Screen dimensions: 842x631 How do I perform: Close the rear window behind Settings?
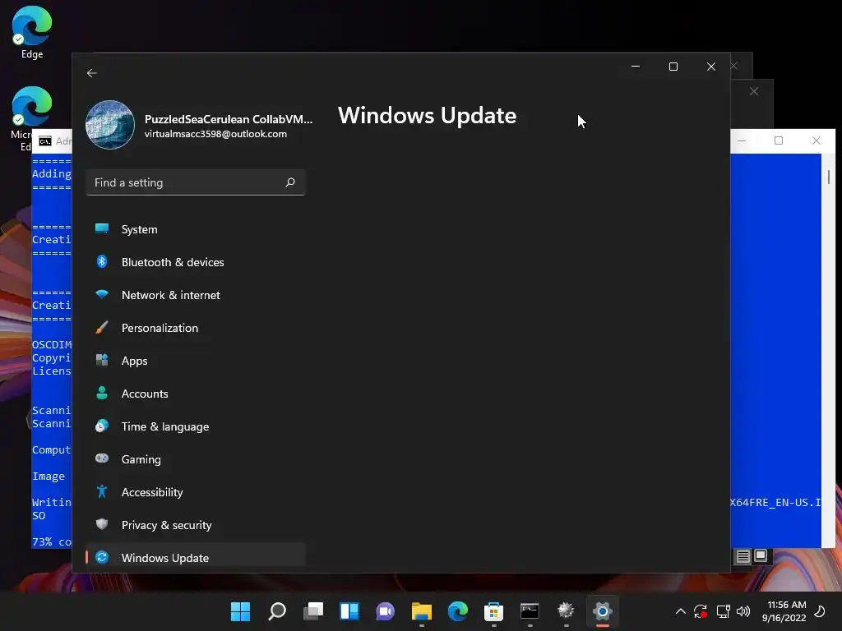(x=754, y=92)
